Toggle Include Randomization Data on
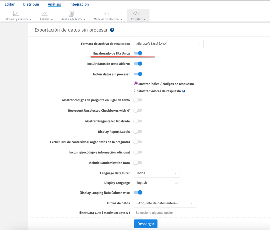This screenshot has height=230, width=270. coord(138,163)
